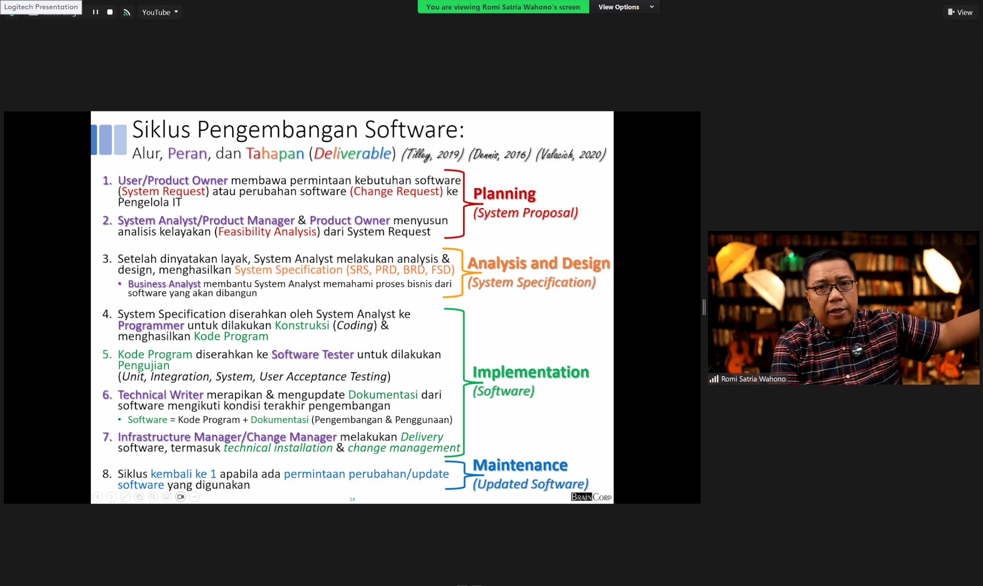Click the slideshow zoom magnifier icon
The height and width of the screenshot is (586, 983).
[x=153, y=497]
